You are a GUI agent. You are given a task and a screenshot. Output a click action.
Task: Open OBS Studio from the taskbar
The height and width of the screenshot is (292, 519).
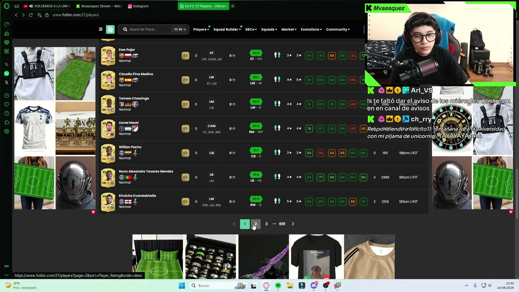pyautogui.click(x=326, y=286)
